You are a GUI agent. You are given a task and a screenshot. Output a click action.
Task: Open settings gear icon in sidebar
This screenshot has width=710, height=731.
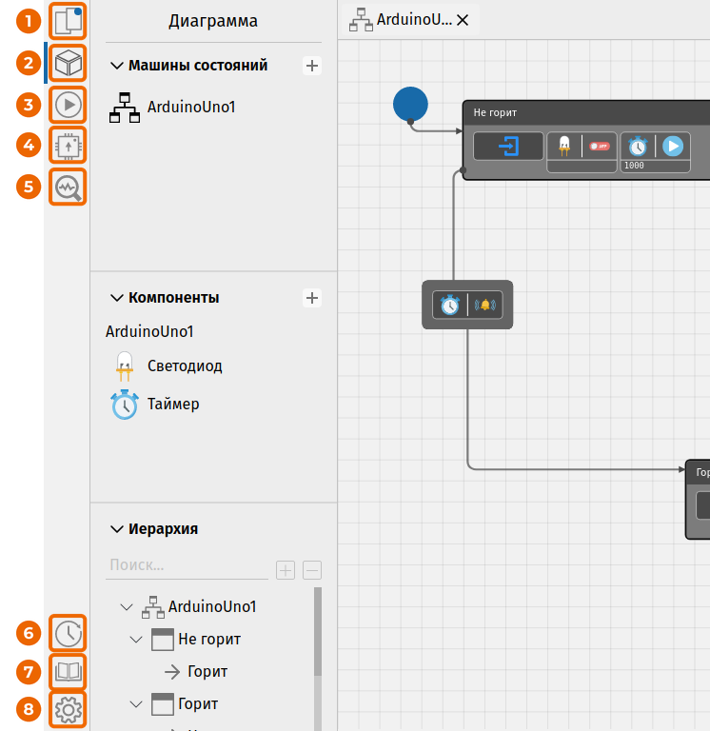(69, 709)
